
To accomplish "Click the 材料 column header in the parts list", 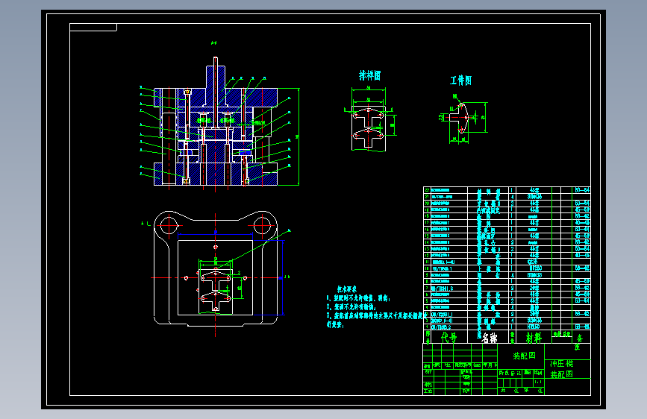I will pos(534,338).
